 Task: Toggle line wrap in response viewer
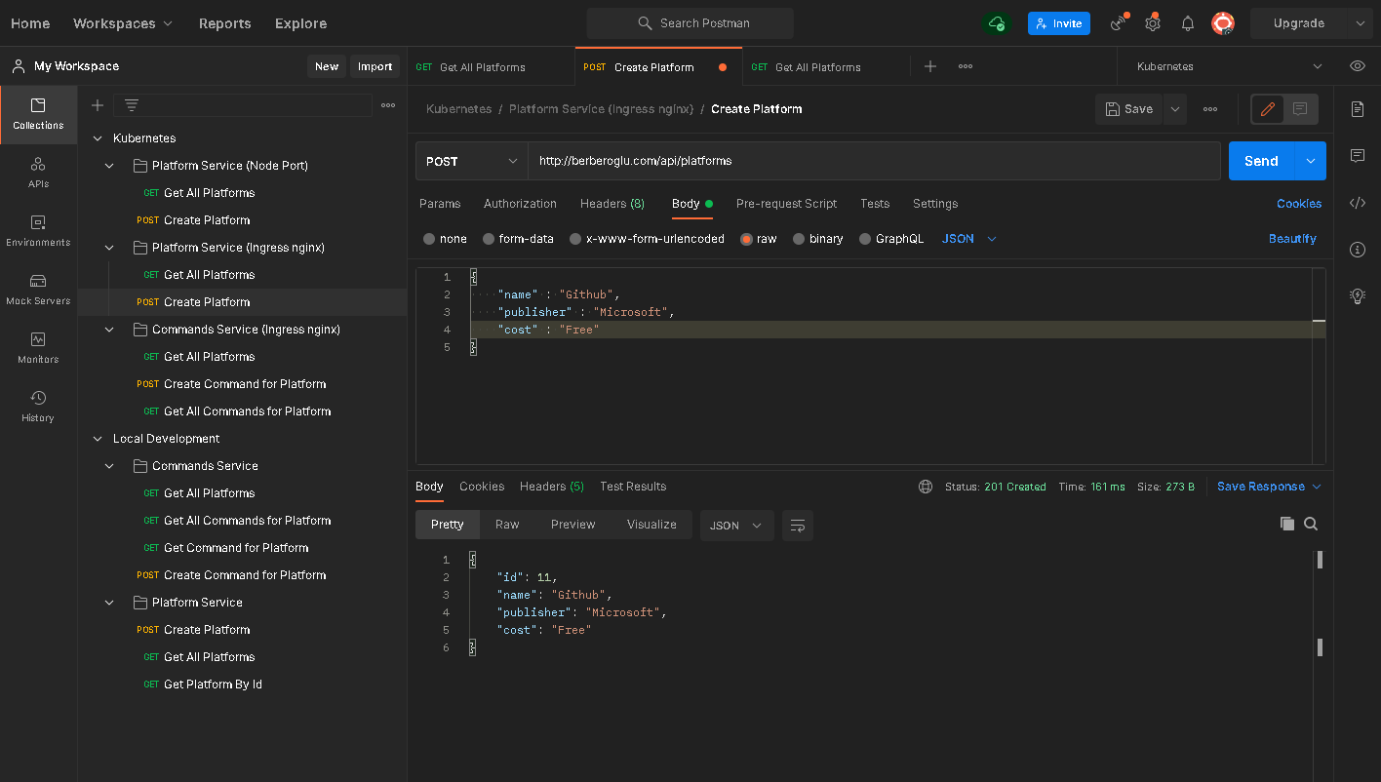point(797,526)
